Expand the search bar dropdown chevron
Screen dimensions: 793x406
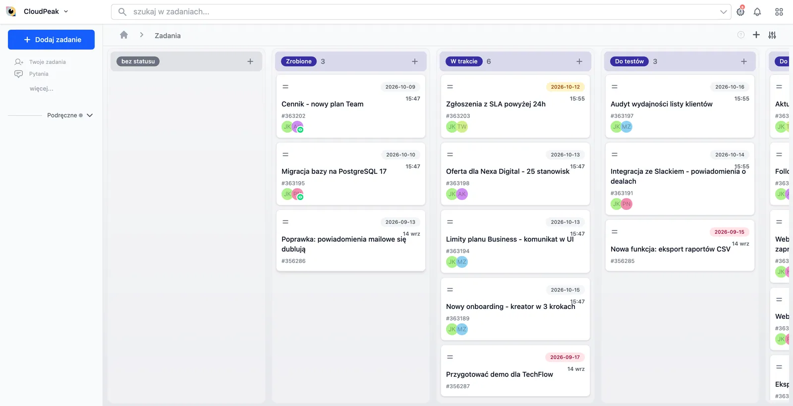(x=724, y=12)
